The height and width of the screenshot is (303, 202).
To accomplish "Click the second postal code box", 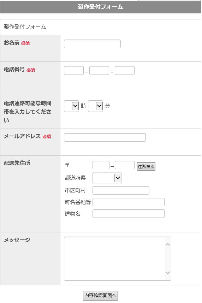I will (125, 165).
